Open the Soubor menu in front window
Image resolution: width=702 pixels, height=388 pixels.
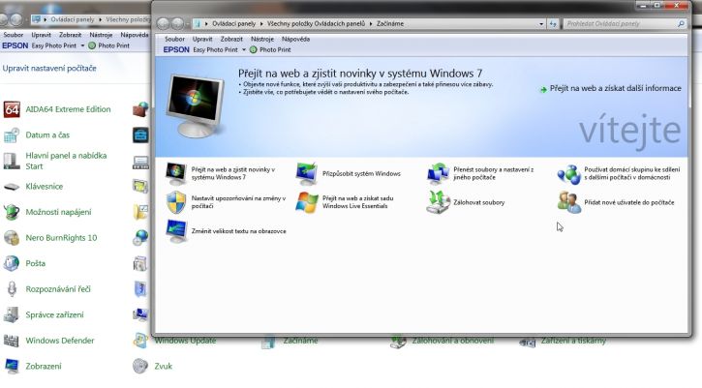click(174, 39)
